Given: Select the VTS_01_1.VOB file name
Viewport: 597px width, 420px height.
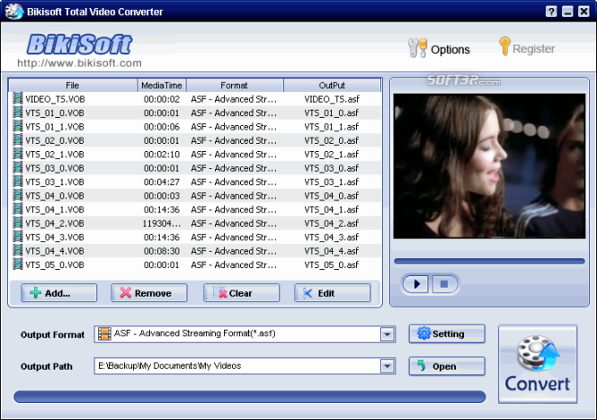Looking at the screenshot, I should pyautogui.click(x=55, y=127).
